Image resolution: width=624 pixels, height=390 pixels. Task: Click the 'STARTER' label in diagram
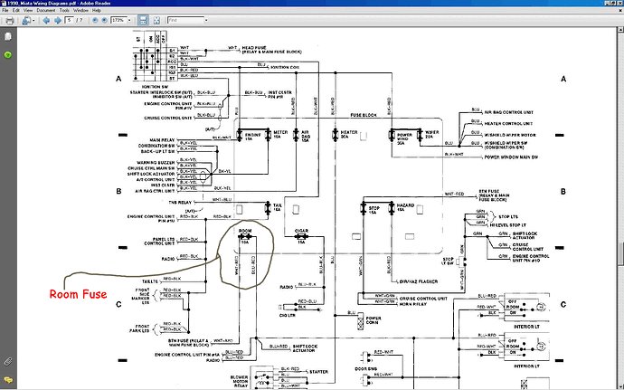[318, 372]
